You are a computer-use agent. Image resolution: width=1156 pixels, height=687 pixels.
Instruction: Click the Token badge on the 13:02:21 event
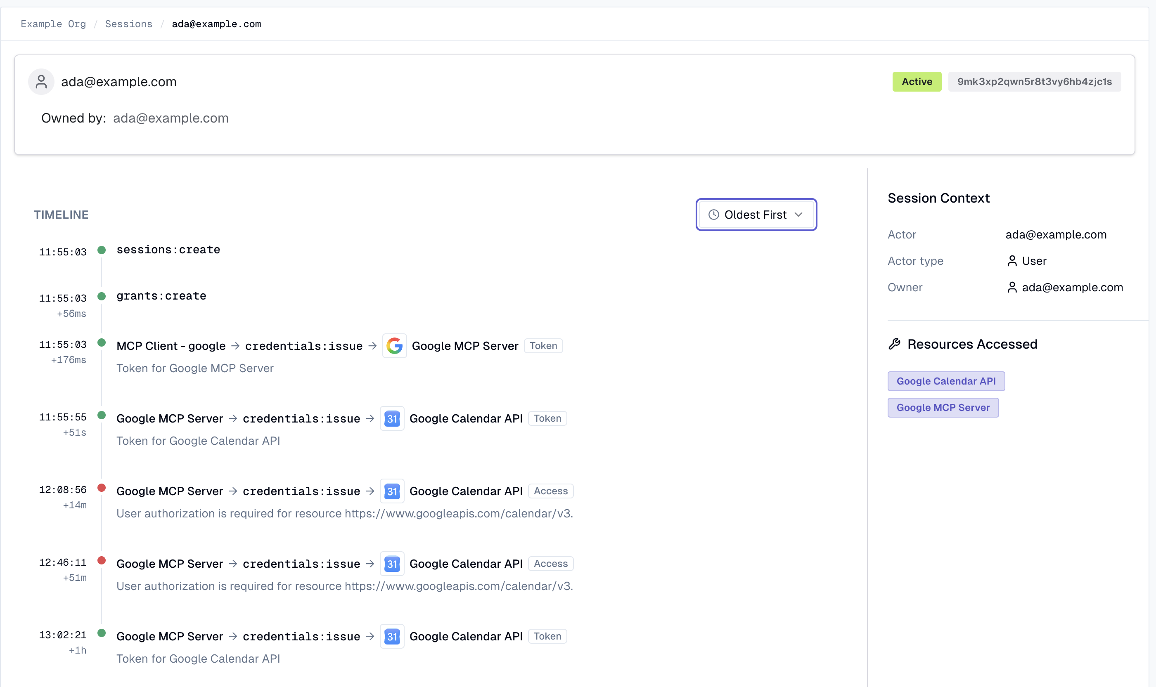547,637
